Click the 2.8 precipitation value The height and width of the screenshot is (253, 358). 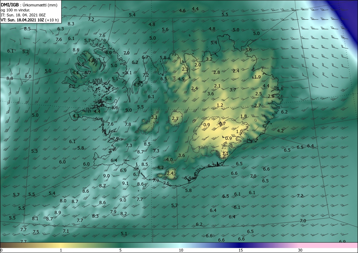pyautogui.click(x=217, y=72)
